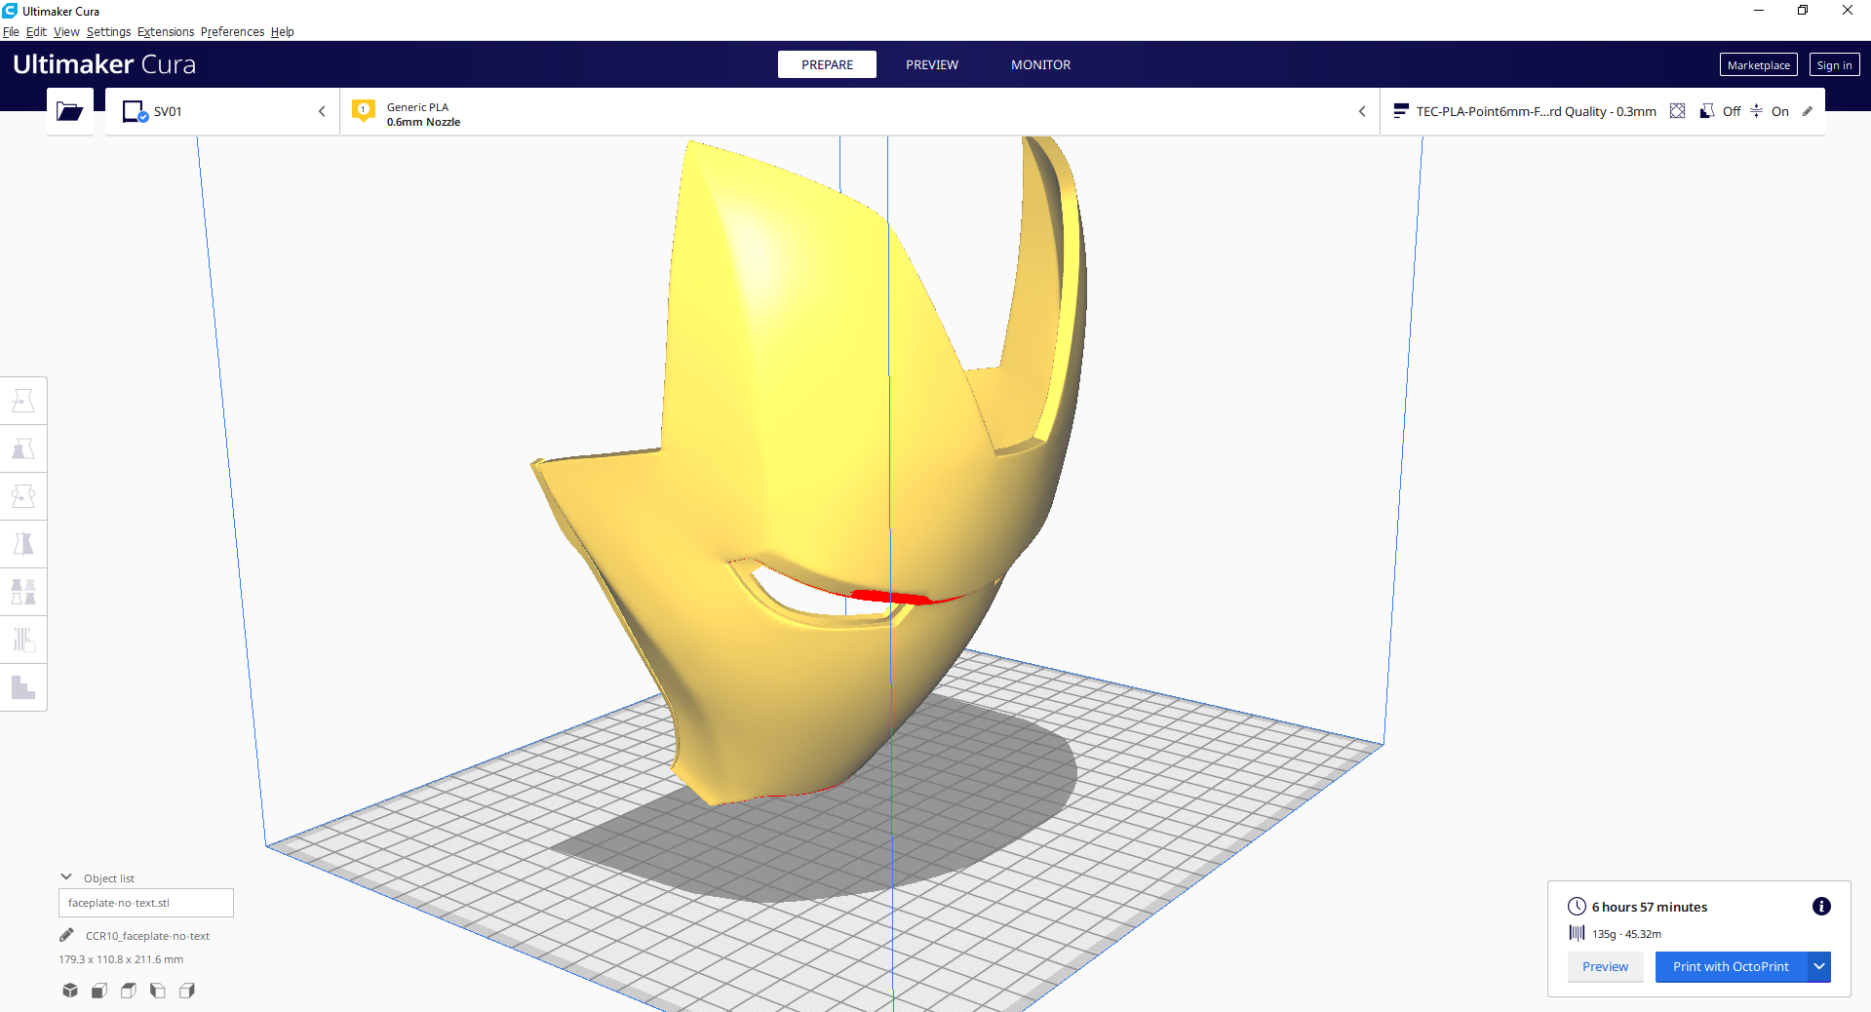Expand the Generic PLA material panel chevron
This screenshot has width=1871, height=1012.
pos(1362,111)
